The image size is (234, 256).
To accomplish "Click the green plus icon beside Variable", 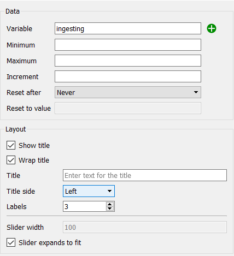I will click(x=212, y=28).
